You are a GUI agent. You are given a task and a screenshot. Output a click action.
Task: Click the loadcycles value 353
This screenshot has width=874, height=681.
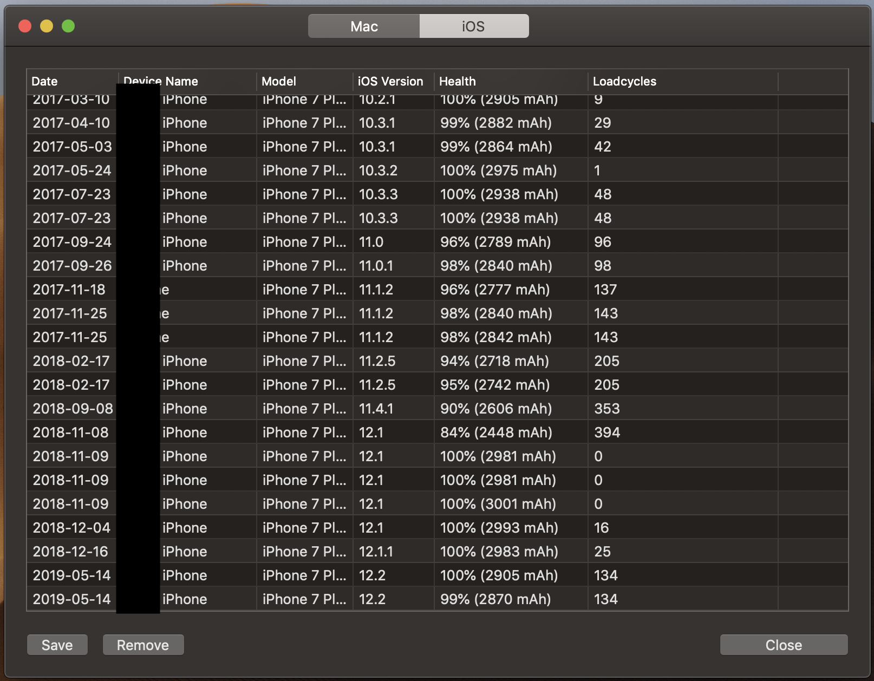(606, 409)
